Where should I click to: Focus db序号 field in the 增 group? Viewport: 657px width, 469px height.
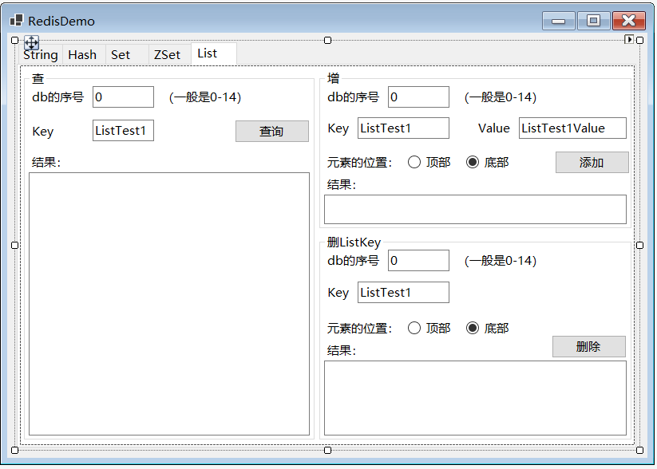click(x=418, y=97)
